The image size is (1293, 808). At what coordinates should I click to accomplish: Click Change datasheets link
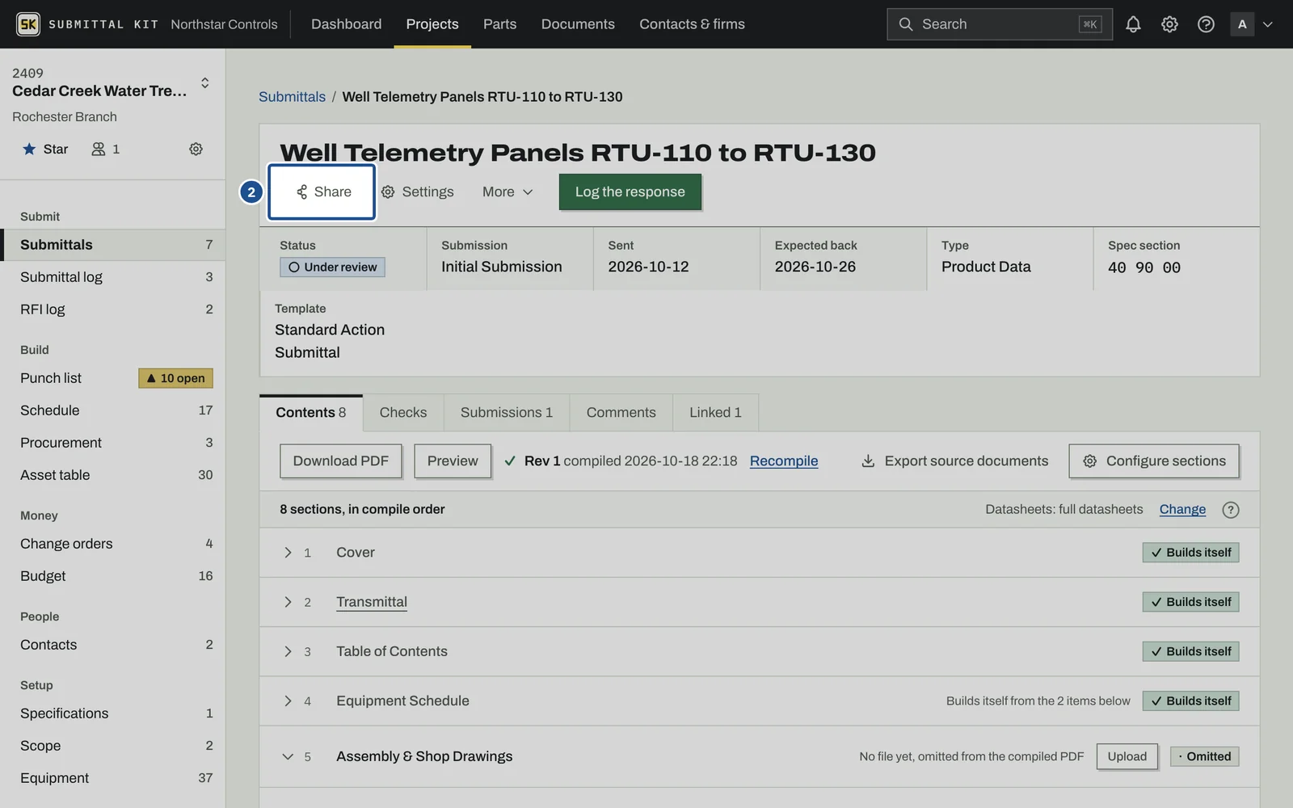(x=1182, y=509)
